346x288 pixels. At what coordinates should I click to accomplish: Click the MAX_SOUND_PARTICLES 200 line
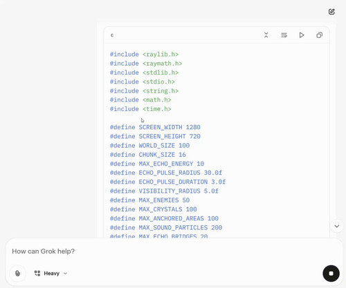click(x=166, y=227)
